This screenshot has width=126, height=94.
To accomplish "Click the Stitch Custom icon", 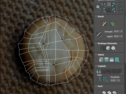I will click(117, 60).
